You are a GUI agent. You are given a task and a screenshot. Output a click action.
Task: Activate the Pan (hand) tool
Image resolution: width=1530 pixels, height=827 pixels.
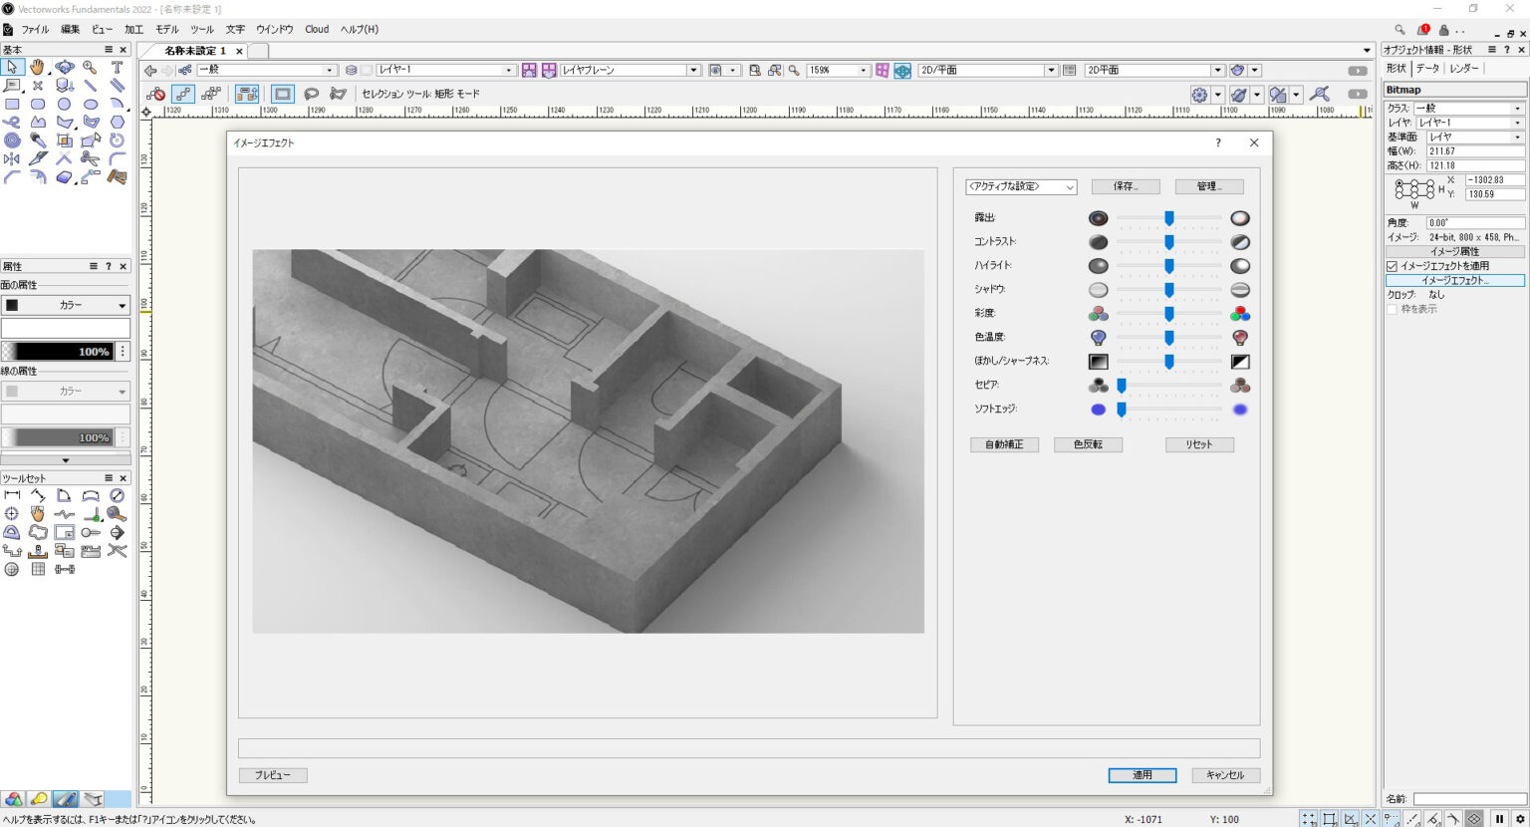[x=37, y=67]
